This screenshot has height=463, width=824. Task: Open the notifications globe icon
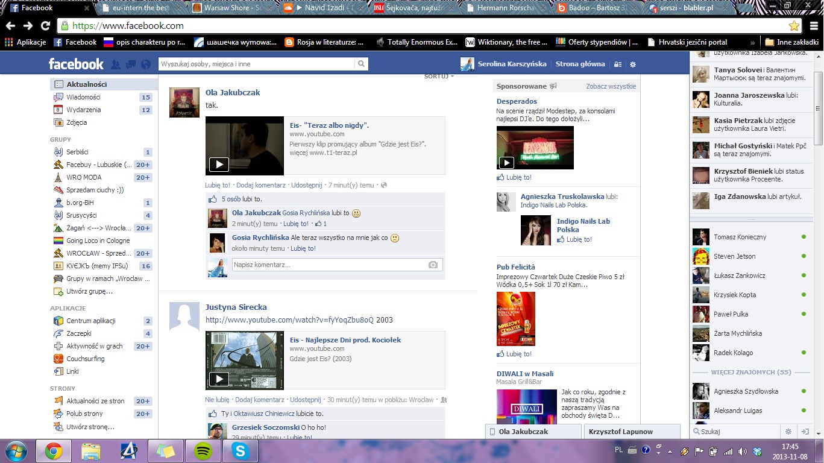pyautogui.click(x=145, y=65)
